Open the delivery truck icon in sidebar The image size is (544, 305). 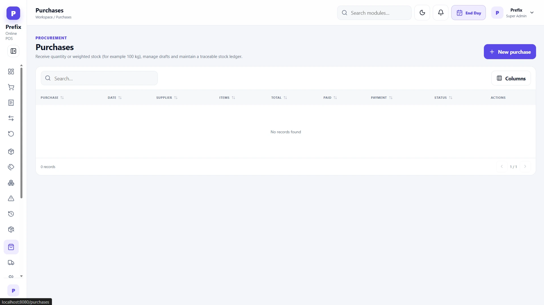coord(11,263)
